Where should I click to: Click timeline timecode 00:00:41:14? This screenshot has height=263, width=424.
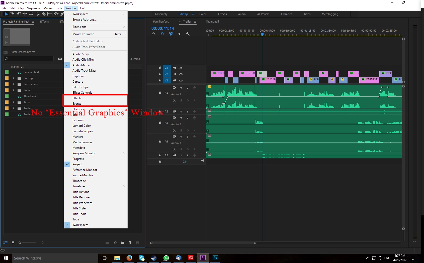[x=162, y=28]
